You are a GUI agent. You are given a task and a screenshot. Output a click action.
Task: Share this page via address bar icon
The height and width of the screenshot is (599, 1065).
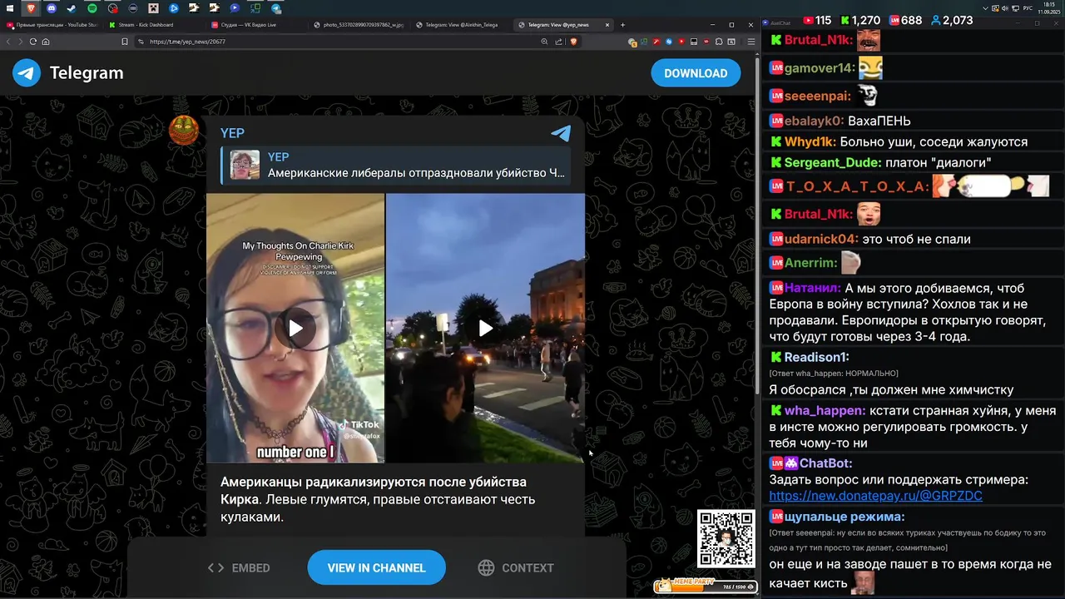coord(559,42)
